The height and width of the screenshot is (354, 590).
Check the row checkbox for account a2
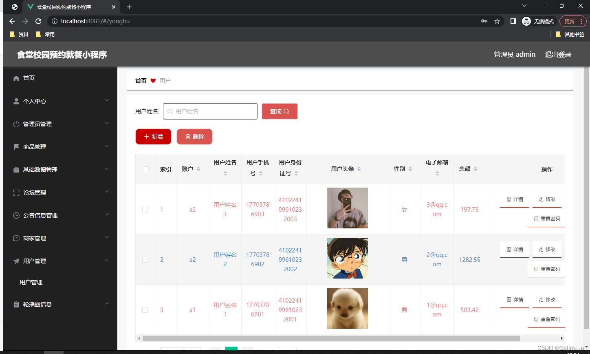(145, 260)
